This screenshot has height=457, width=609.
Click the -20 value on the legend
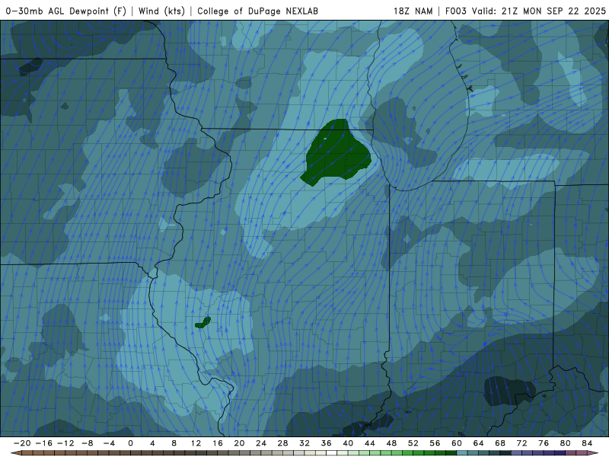(22, 443)
